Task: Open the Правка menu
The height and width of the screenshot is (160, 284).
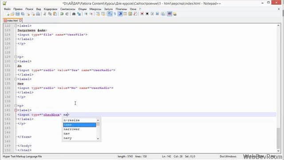Action: coord(18,9)
